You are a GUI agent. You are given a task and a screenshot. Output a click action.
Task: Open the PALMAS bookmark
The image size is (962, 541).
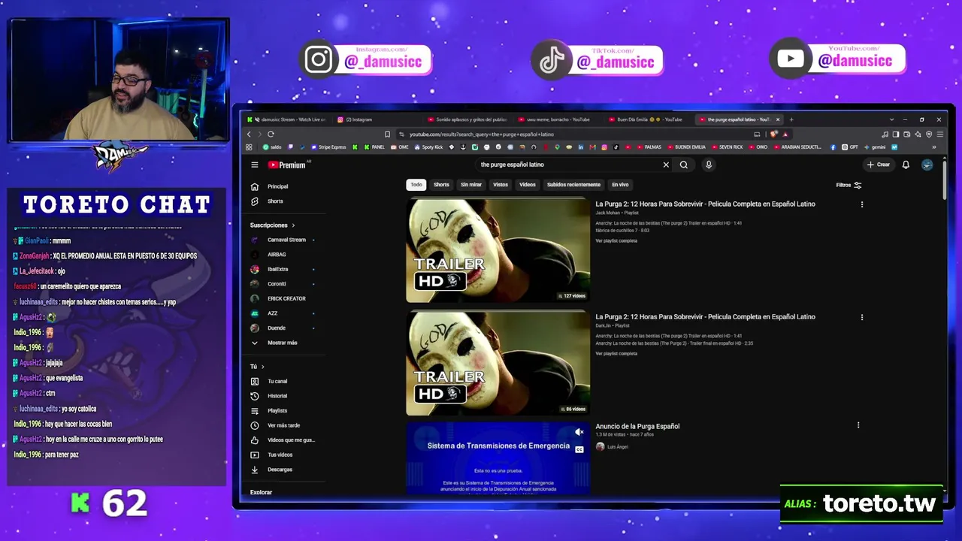[649, 147]
